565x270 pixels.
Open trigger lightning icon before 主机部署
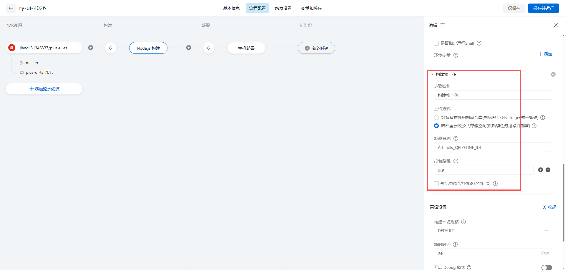coord(209,48)
